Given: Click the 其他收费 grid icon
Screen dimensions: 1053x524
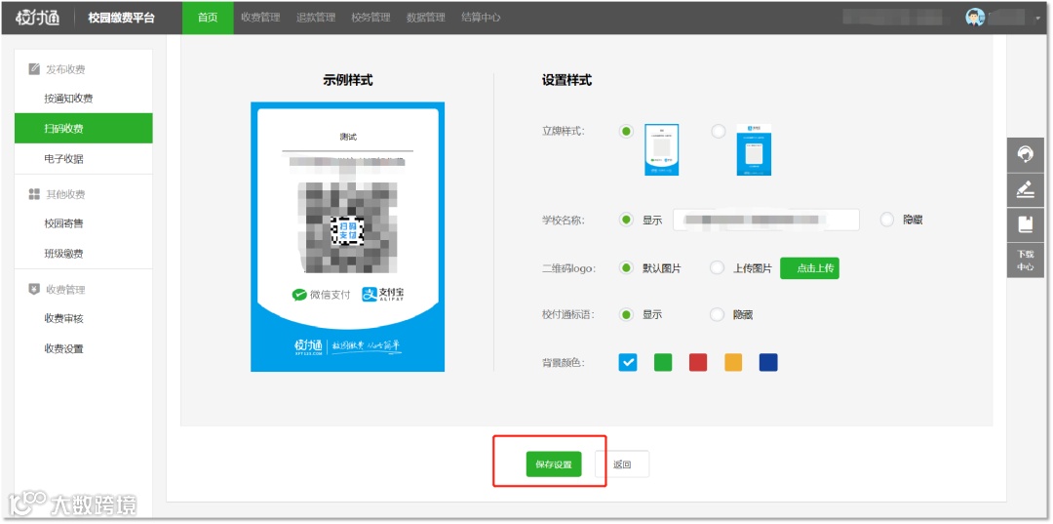Looking at the screenshot, I should coord(34,194).
